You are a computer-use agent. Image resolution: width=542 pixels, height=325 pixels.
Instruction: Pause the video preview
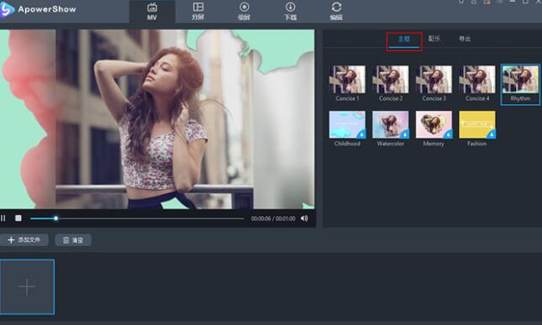click(3, 218)
